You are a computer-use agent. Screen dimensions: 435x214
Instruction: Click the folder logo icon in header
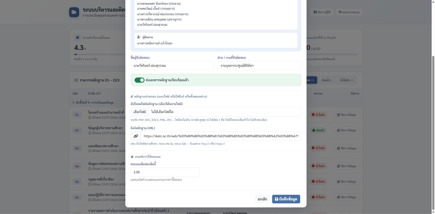74,12
